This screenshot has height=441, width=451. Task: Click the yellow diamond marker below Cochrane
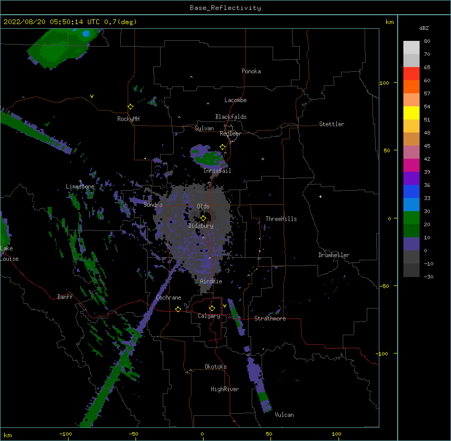point(178,309)
